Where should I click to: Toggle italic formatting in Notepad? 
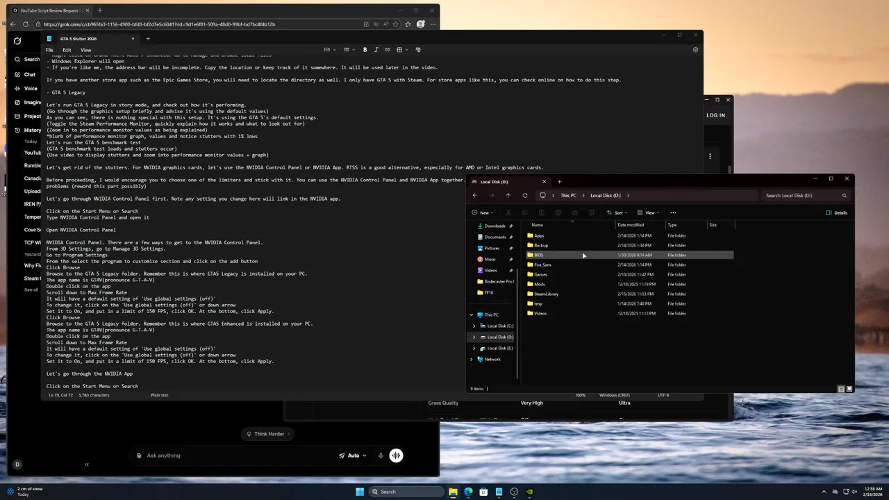pyautogui.click(x=376, y=49)
